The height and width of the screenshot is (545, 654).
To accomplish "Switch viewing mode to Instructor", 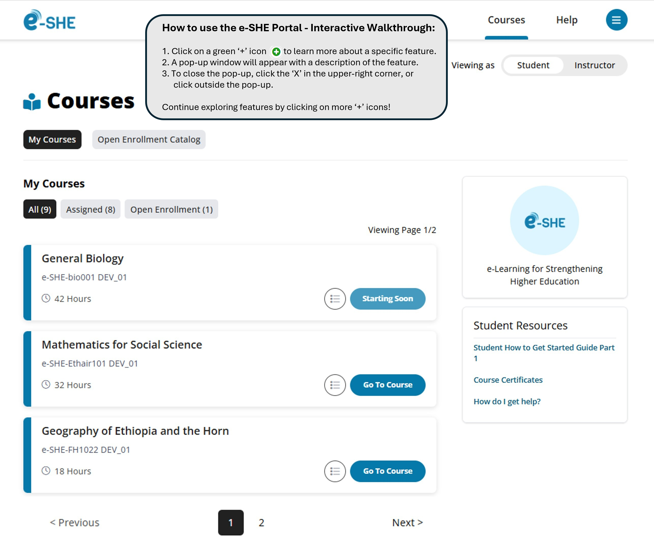I will point(594,65).
